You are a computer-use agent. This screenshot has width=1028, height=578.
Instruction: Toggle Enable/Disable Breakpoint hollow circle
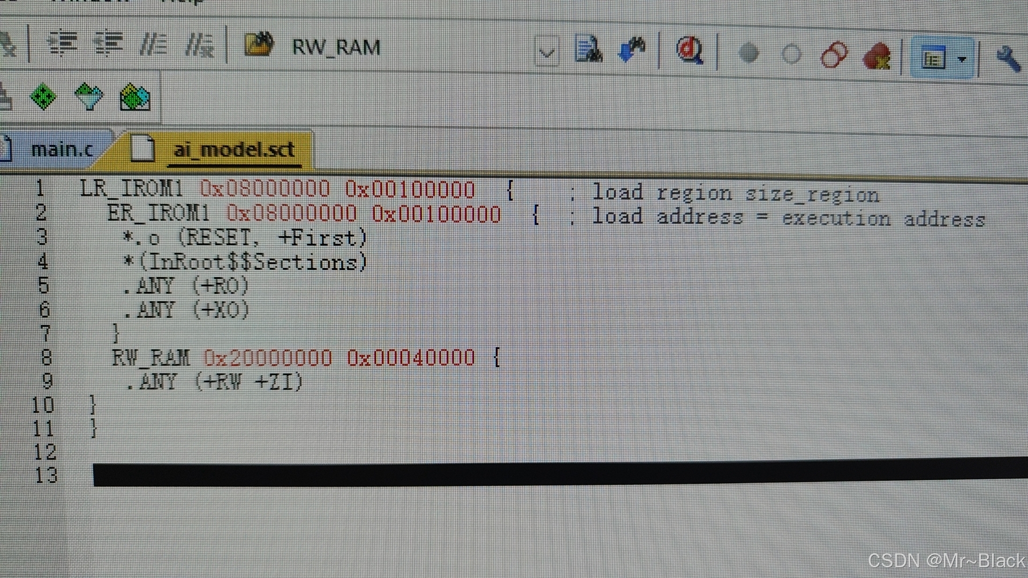pyautogui.click(x=791, y=54)
